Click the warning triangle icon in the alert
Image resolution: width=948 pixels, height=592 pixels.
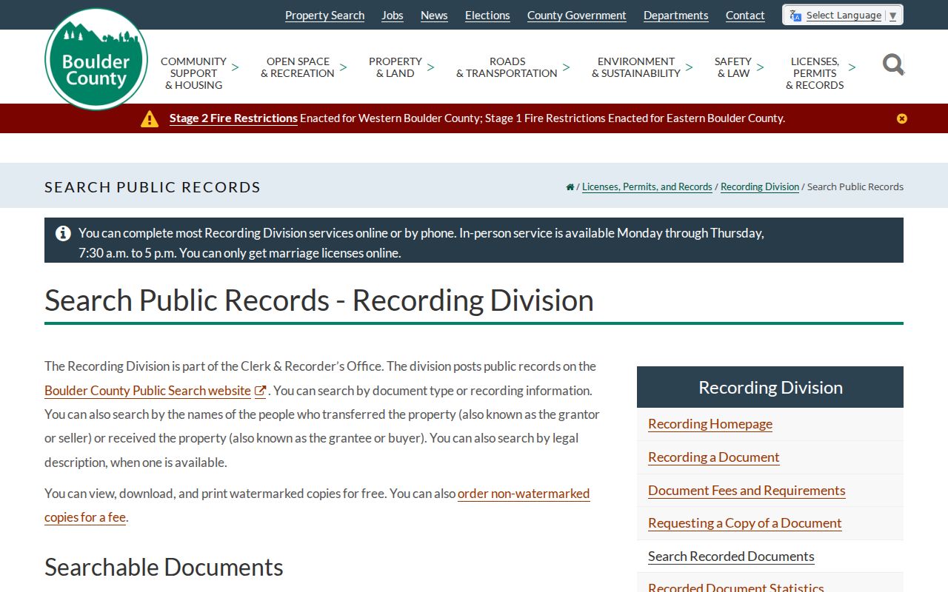coord(150,118)
